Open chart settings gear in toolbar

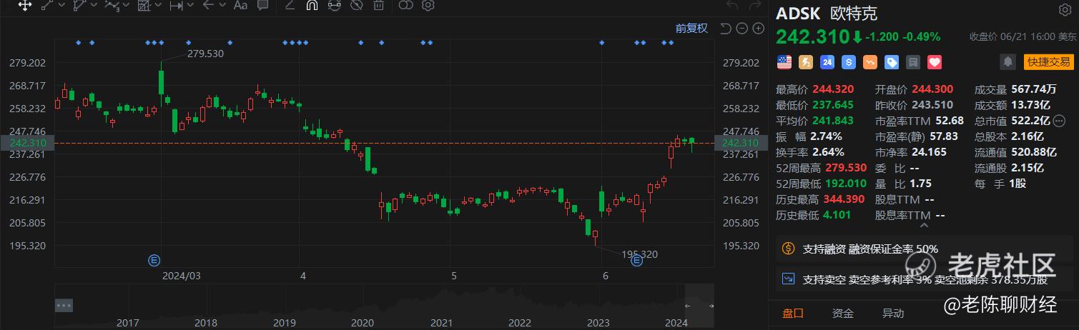(428, 6)
